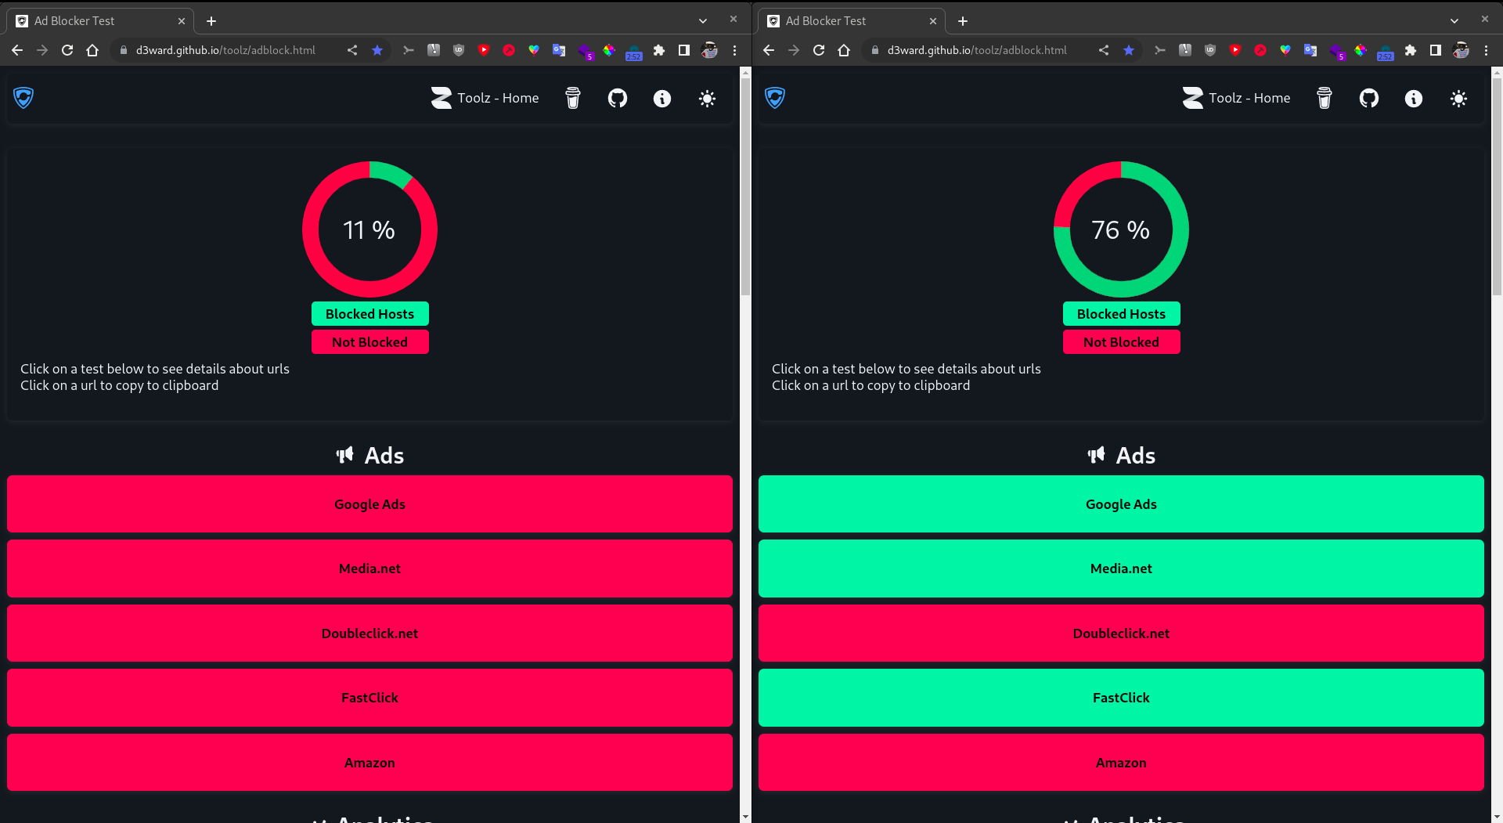Click the coffee cup donate icon in left page

tap(572, 98)
